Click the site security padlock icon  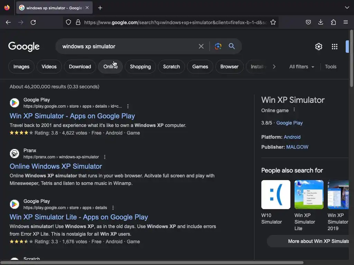(x=78, y=22)
